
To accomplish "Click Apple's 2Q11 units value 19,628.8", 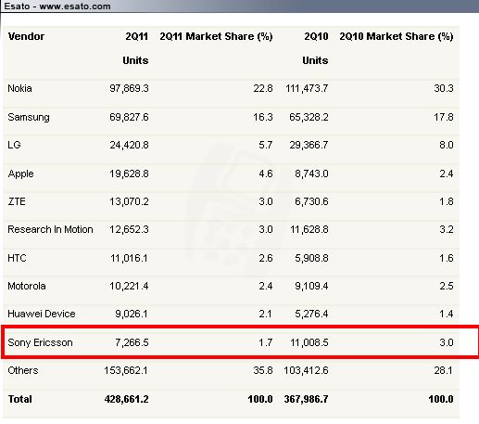I will pos(129,173).
